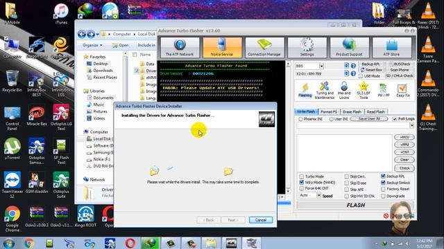Open the ATF Settings gear
Image resolution: width=444 pixels, height=249 pixels.
(x=307, y=48)
